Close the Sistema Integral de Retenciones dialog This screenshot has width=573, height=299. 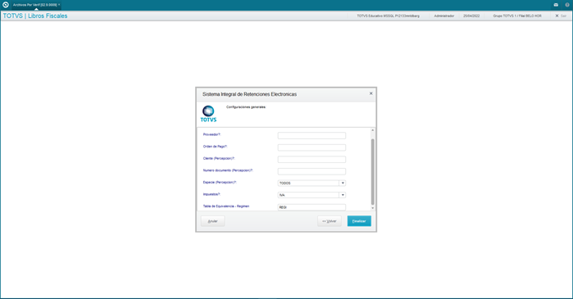point(371,93)
